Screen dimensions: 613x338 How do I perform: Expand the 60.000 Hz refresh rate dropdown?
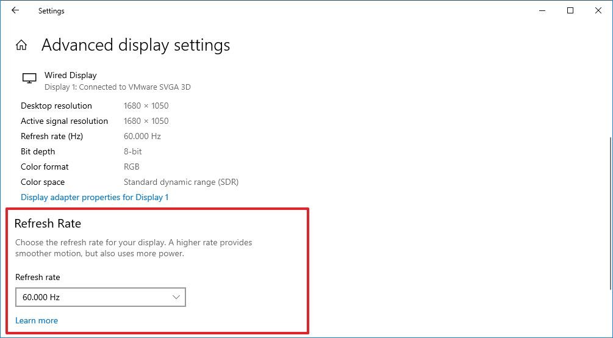[101, 297]
